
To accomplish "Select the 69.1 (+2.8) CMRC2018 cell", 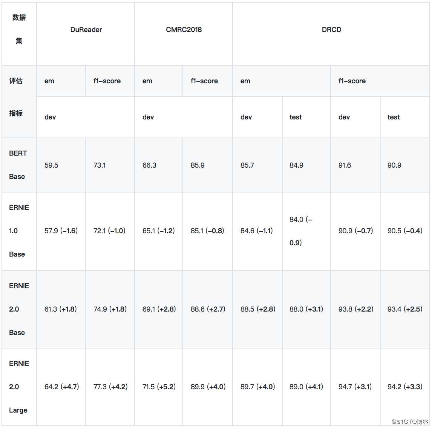I will pyautogui.click(x=159, y=309).
